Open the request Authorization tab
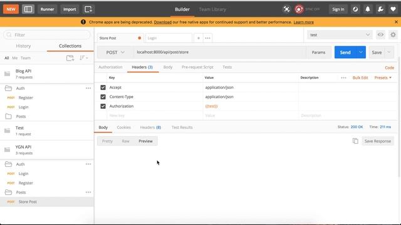 point(110,67)
